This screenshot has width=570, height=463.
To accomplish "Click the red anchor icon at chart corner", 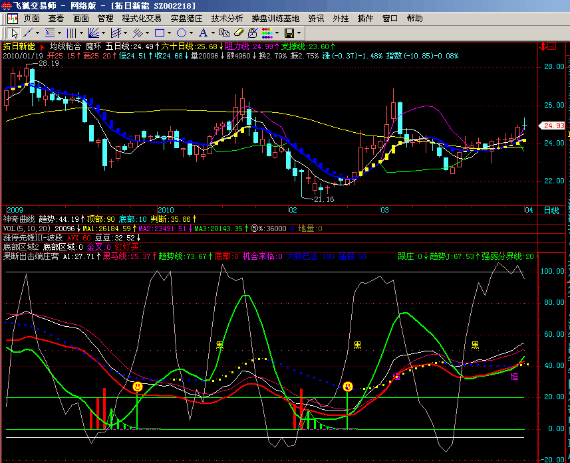I will pyautogui.click(x=543, y=46).
